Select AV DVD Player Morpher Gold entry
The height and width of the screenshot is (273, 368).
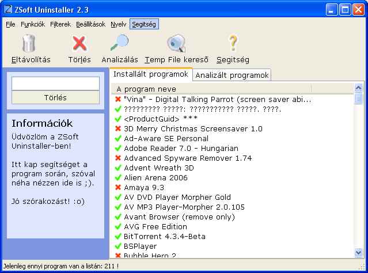[x=177, y=197]
